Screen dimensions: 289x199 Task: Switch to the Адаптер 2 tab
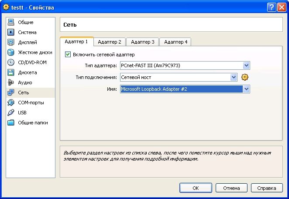110,42
